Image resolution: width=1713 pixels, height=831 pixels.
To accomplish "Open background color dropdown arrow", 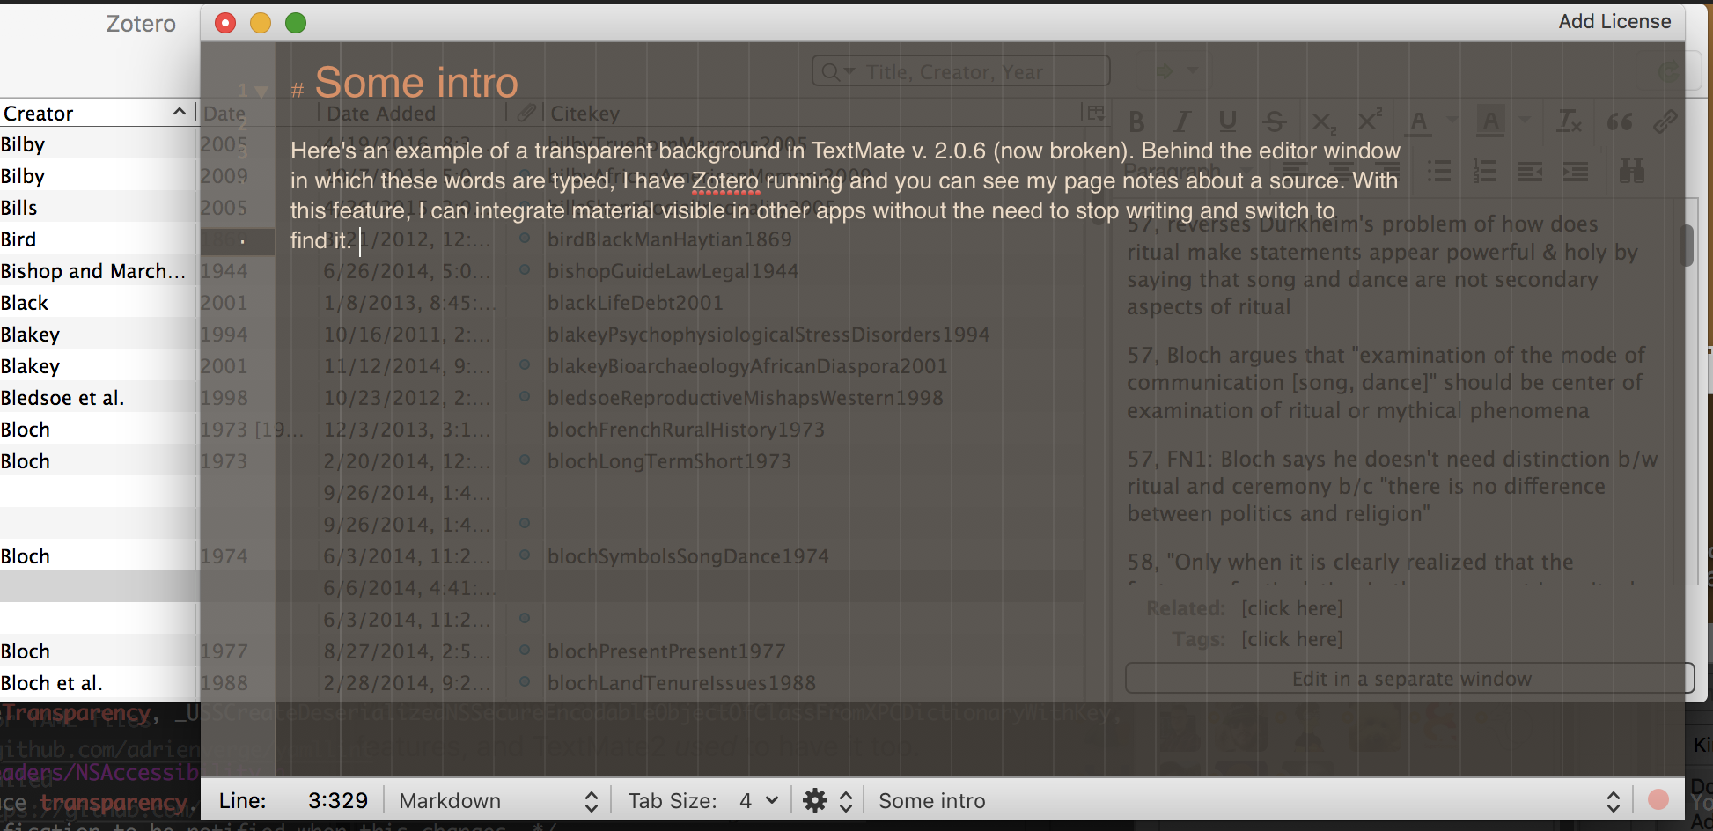I will (x=1525, y=120).
